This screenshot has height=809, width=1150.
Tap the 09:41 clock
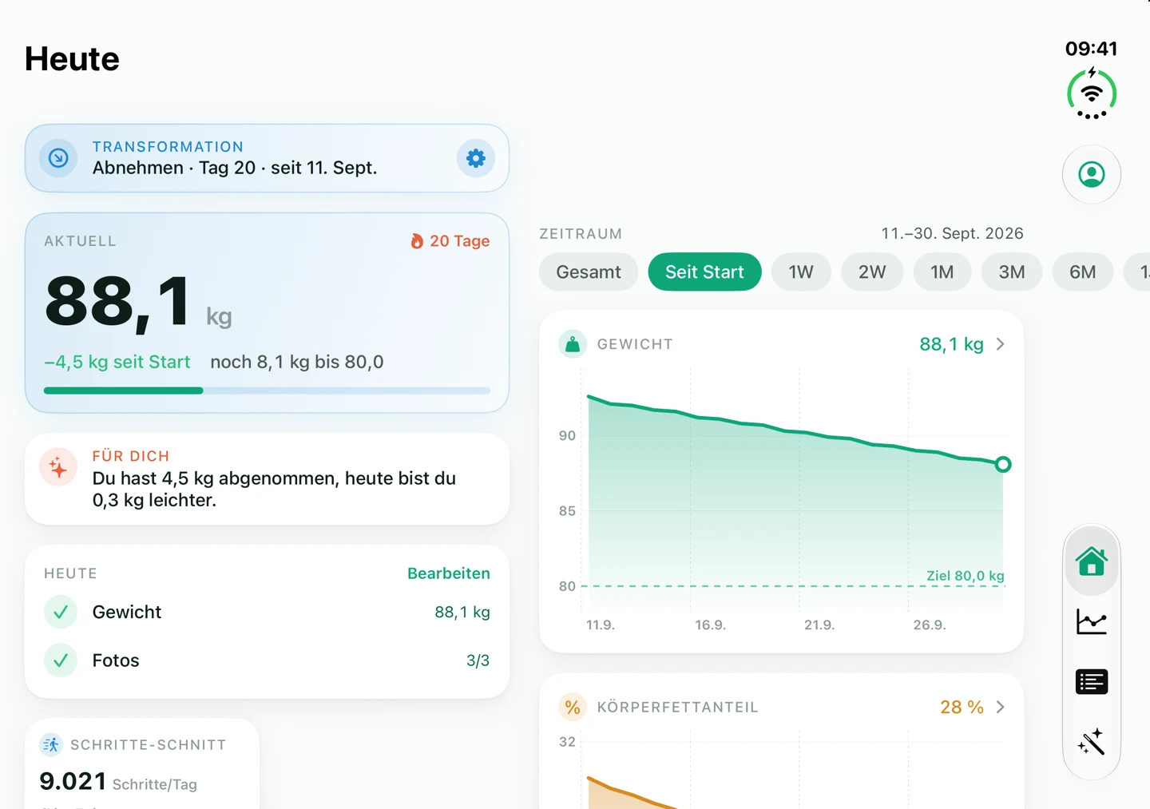pos(1092,49)
